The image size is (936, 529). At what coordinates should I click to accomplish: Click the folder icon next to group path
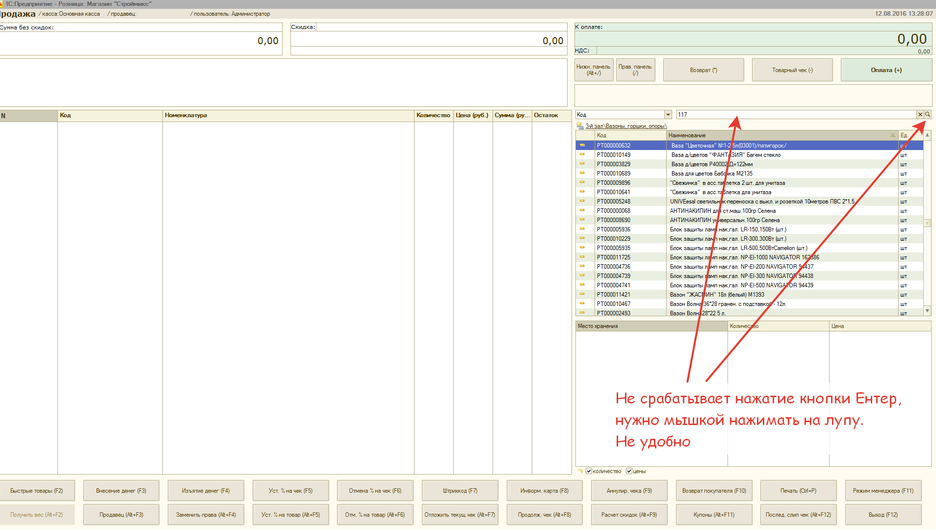tap(580, 126)
